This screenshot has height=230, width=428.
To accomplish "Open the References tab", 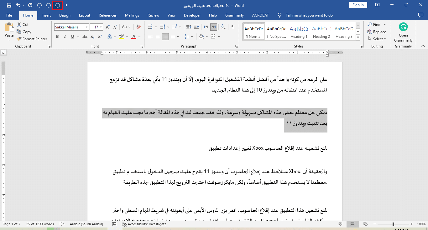I will (107, 15).
